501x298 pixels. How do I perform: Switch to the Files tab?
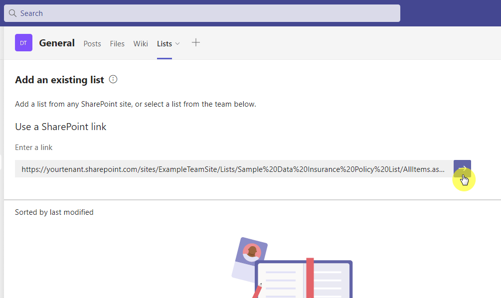tap(117, 44)
